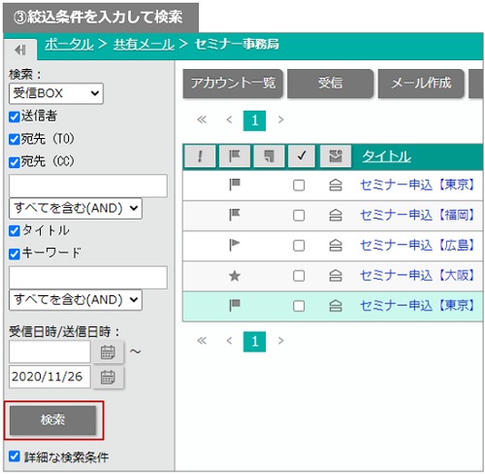
Task: Sort by the タイトル column header link
Action: point(386,156)
